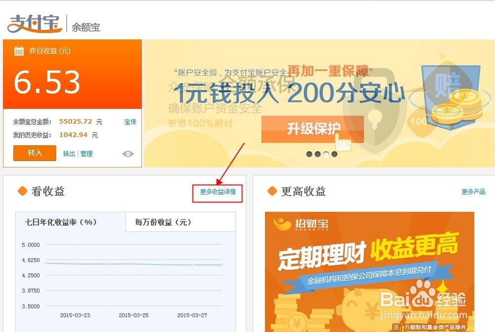Click the 招财宝 promotional banner
Screen dimensions: 495x332
click(369, 272)
